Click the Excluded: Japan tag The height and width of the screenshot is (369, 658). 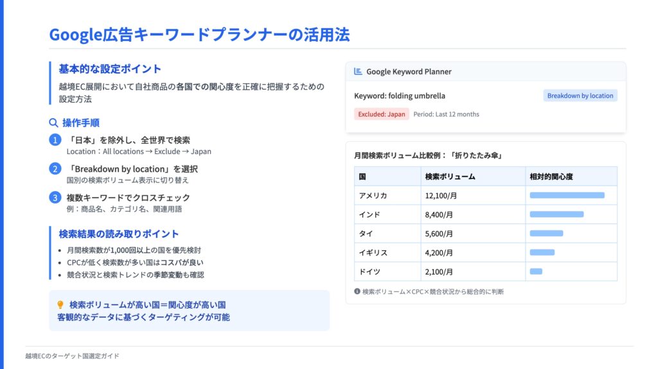[382, 114]
